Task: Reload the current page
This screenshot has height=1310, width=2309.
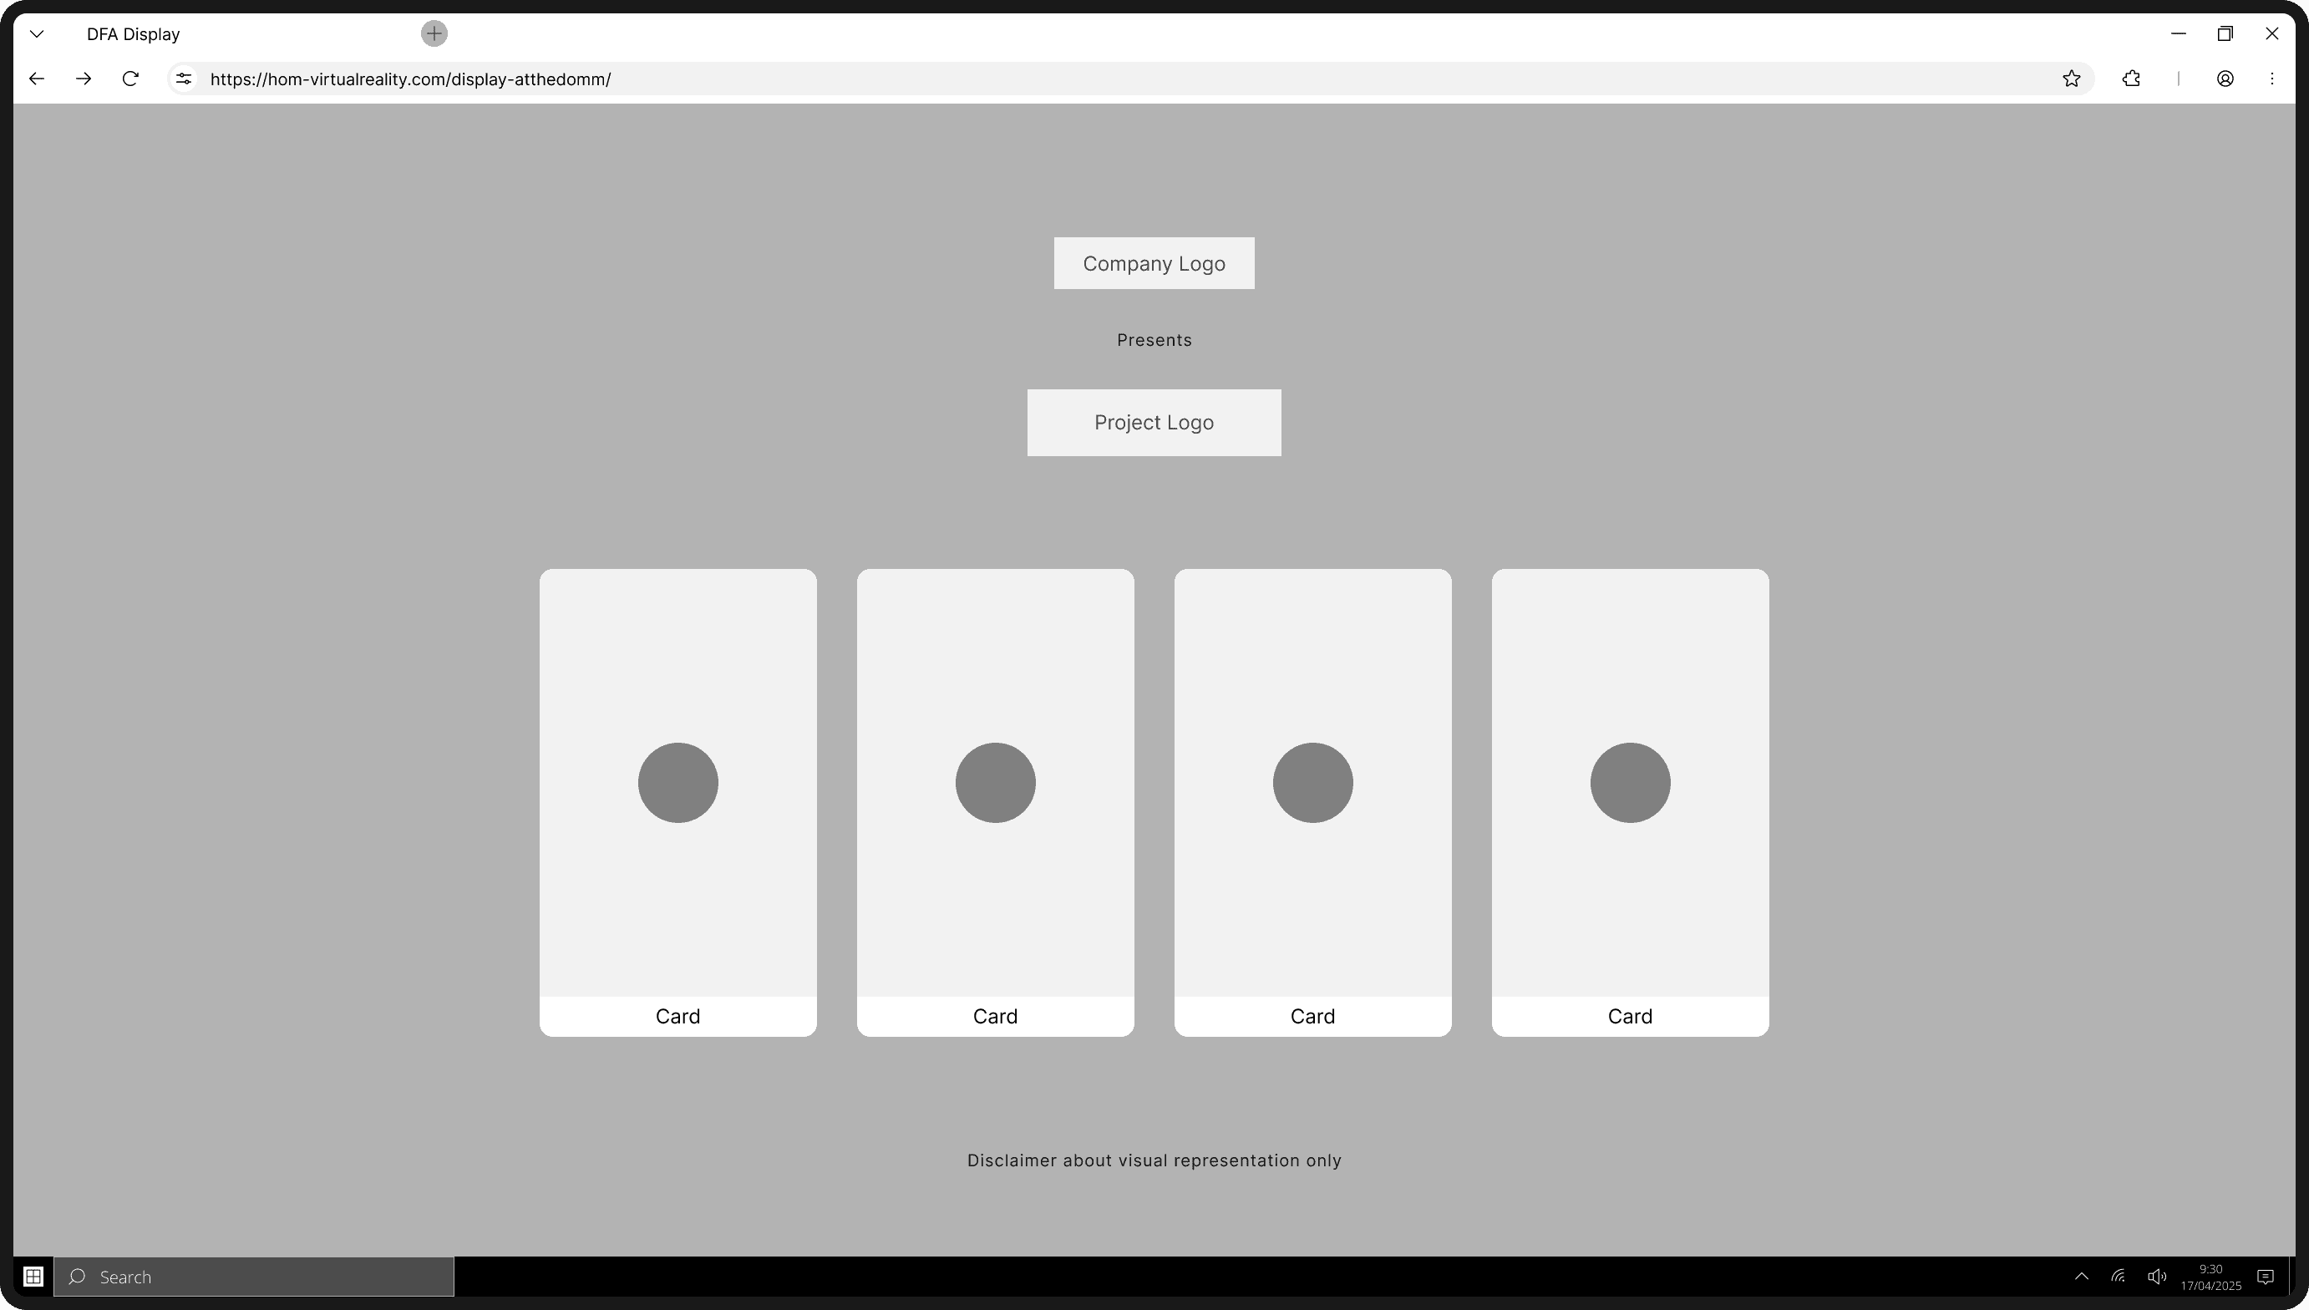Action: [130, 79]
